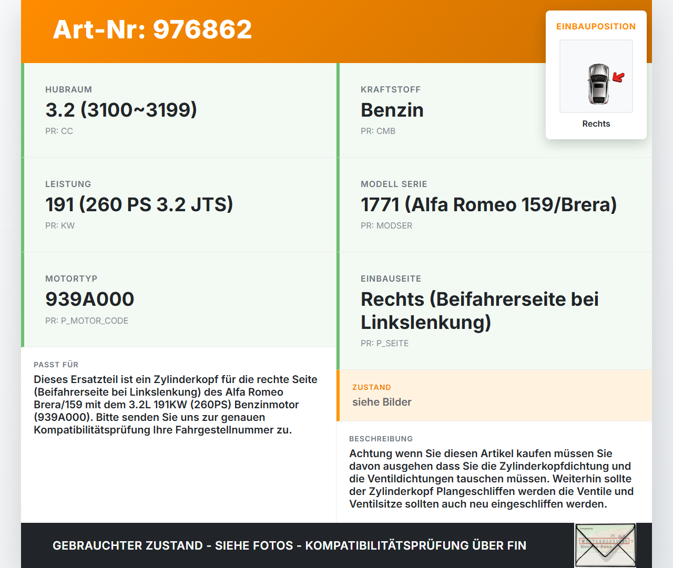The height and width of the screenshot is (568, 673).
Task: Click the KRAFTSTOFF field label
Action: point(391,89)
